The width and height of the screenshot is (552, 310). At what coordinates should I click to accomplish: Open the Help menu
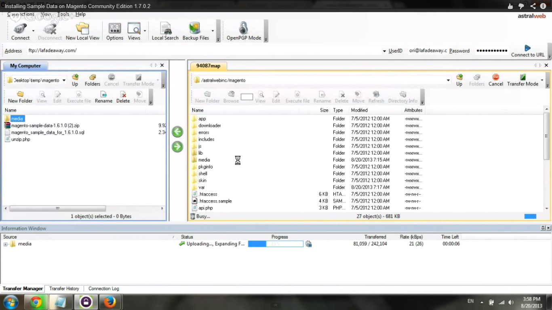click(x=80, y=14)
